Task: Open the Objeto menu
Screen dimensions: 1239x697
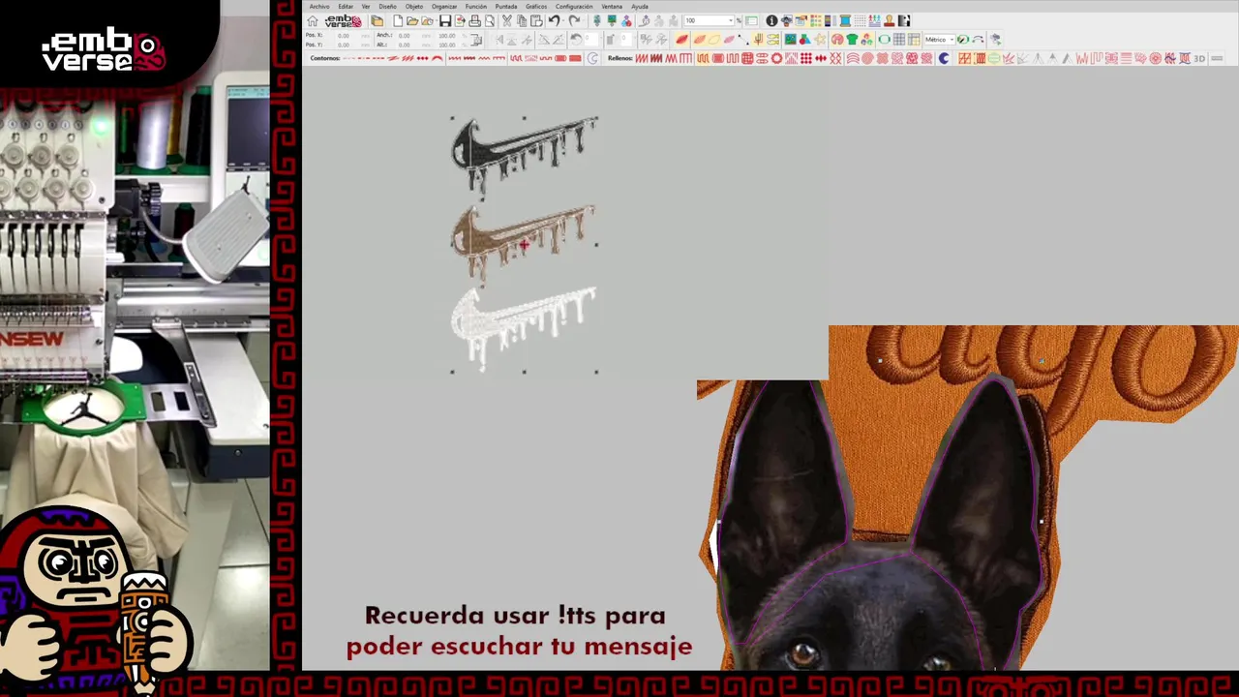Action: coord(414,7)
